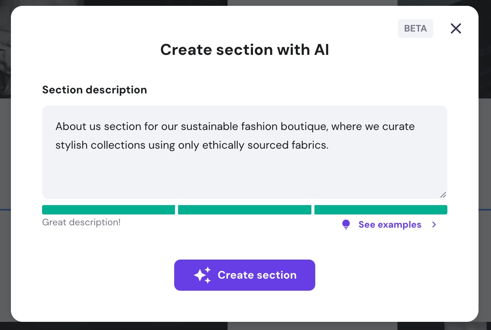Screen dimensions: 491x330
Task: Open See examples
Action: [390, 225]
